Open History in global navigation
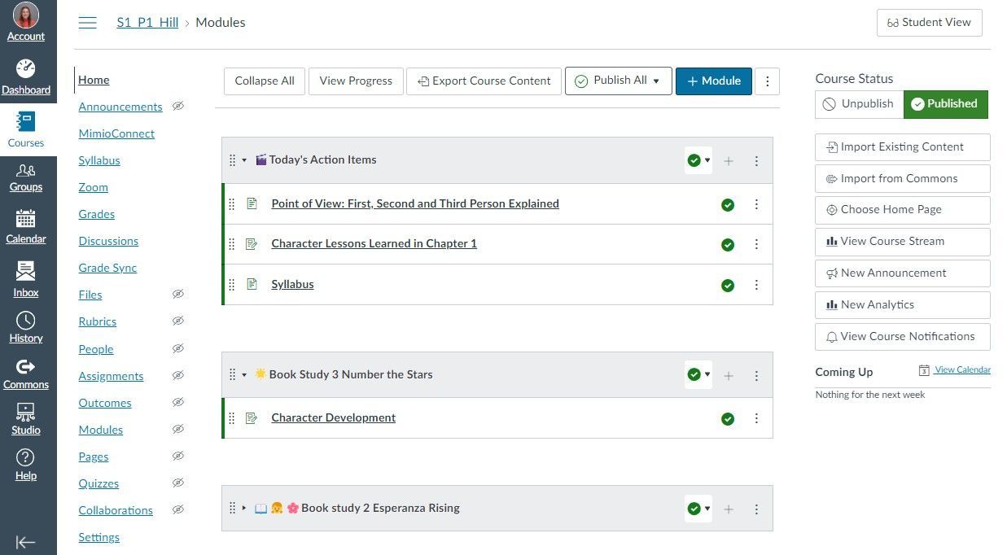 (x=26, y=326)
